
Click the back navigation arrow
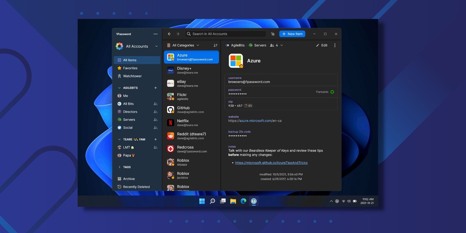tap(169, 34)
